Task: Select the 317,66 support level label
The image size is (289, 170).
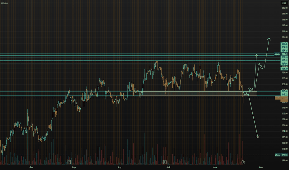Action: pos(284,91)
